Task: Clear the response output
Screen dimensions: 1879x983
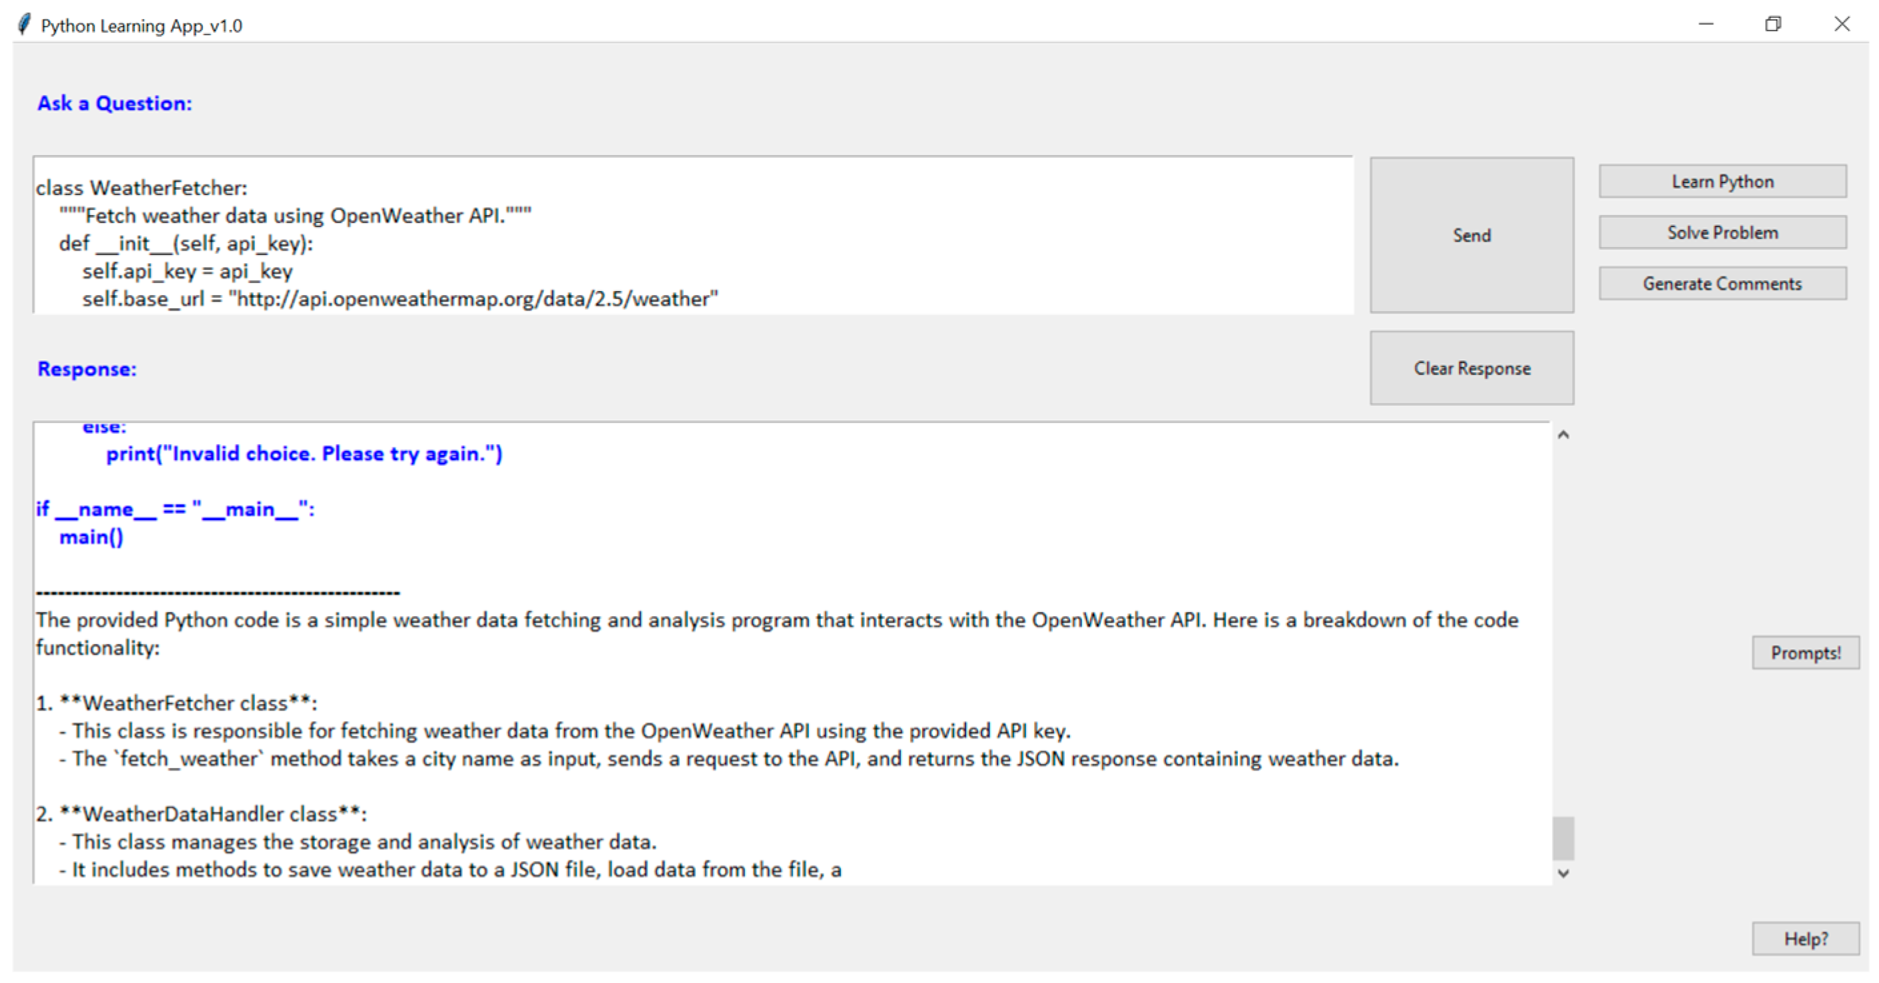Action: click(1472, 368)
